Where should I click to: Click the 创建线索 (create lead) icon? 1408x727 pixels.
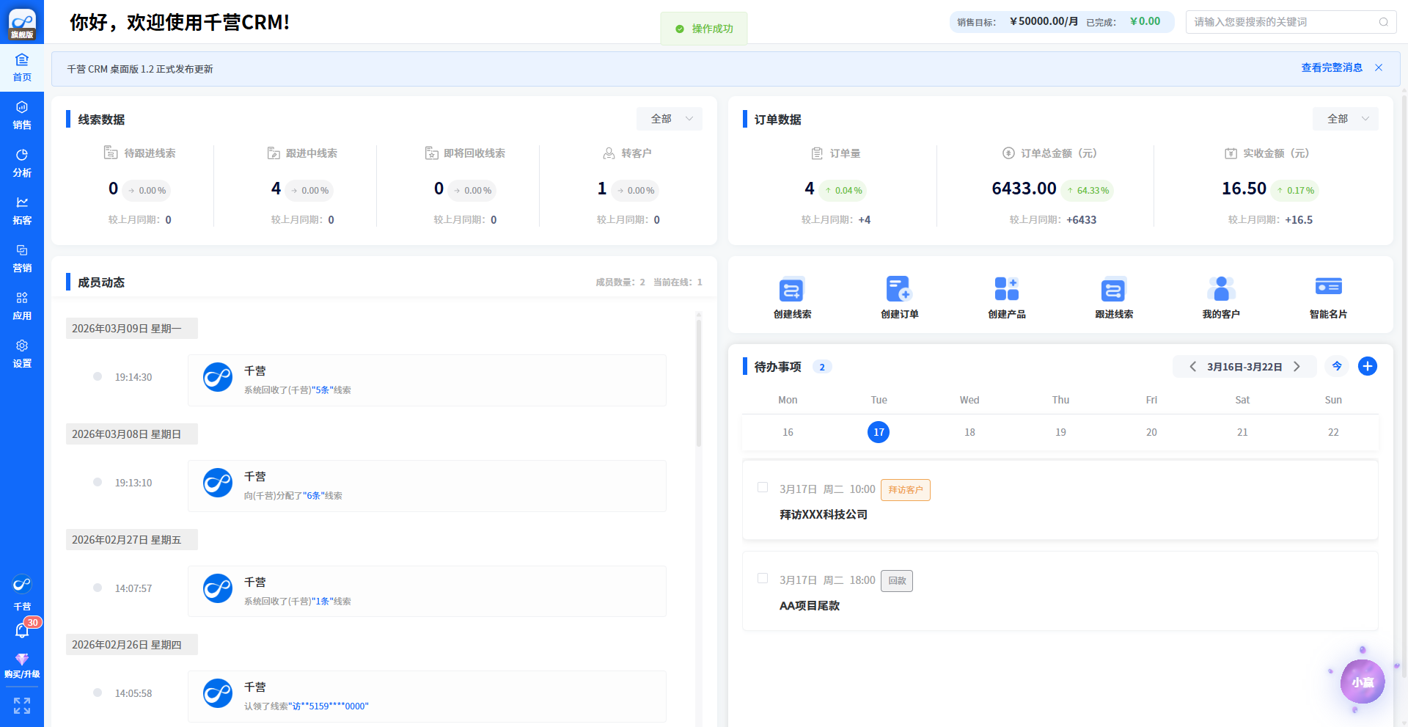tap(791, 290)
